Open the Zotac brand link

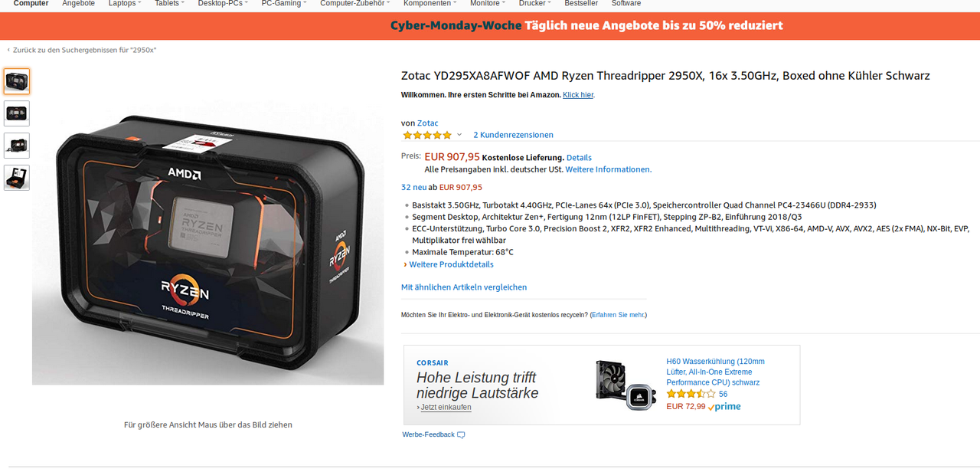(427, 123)
